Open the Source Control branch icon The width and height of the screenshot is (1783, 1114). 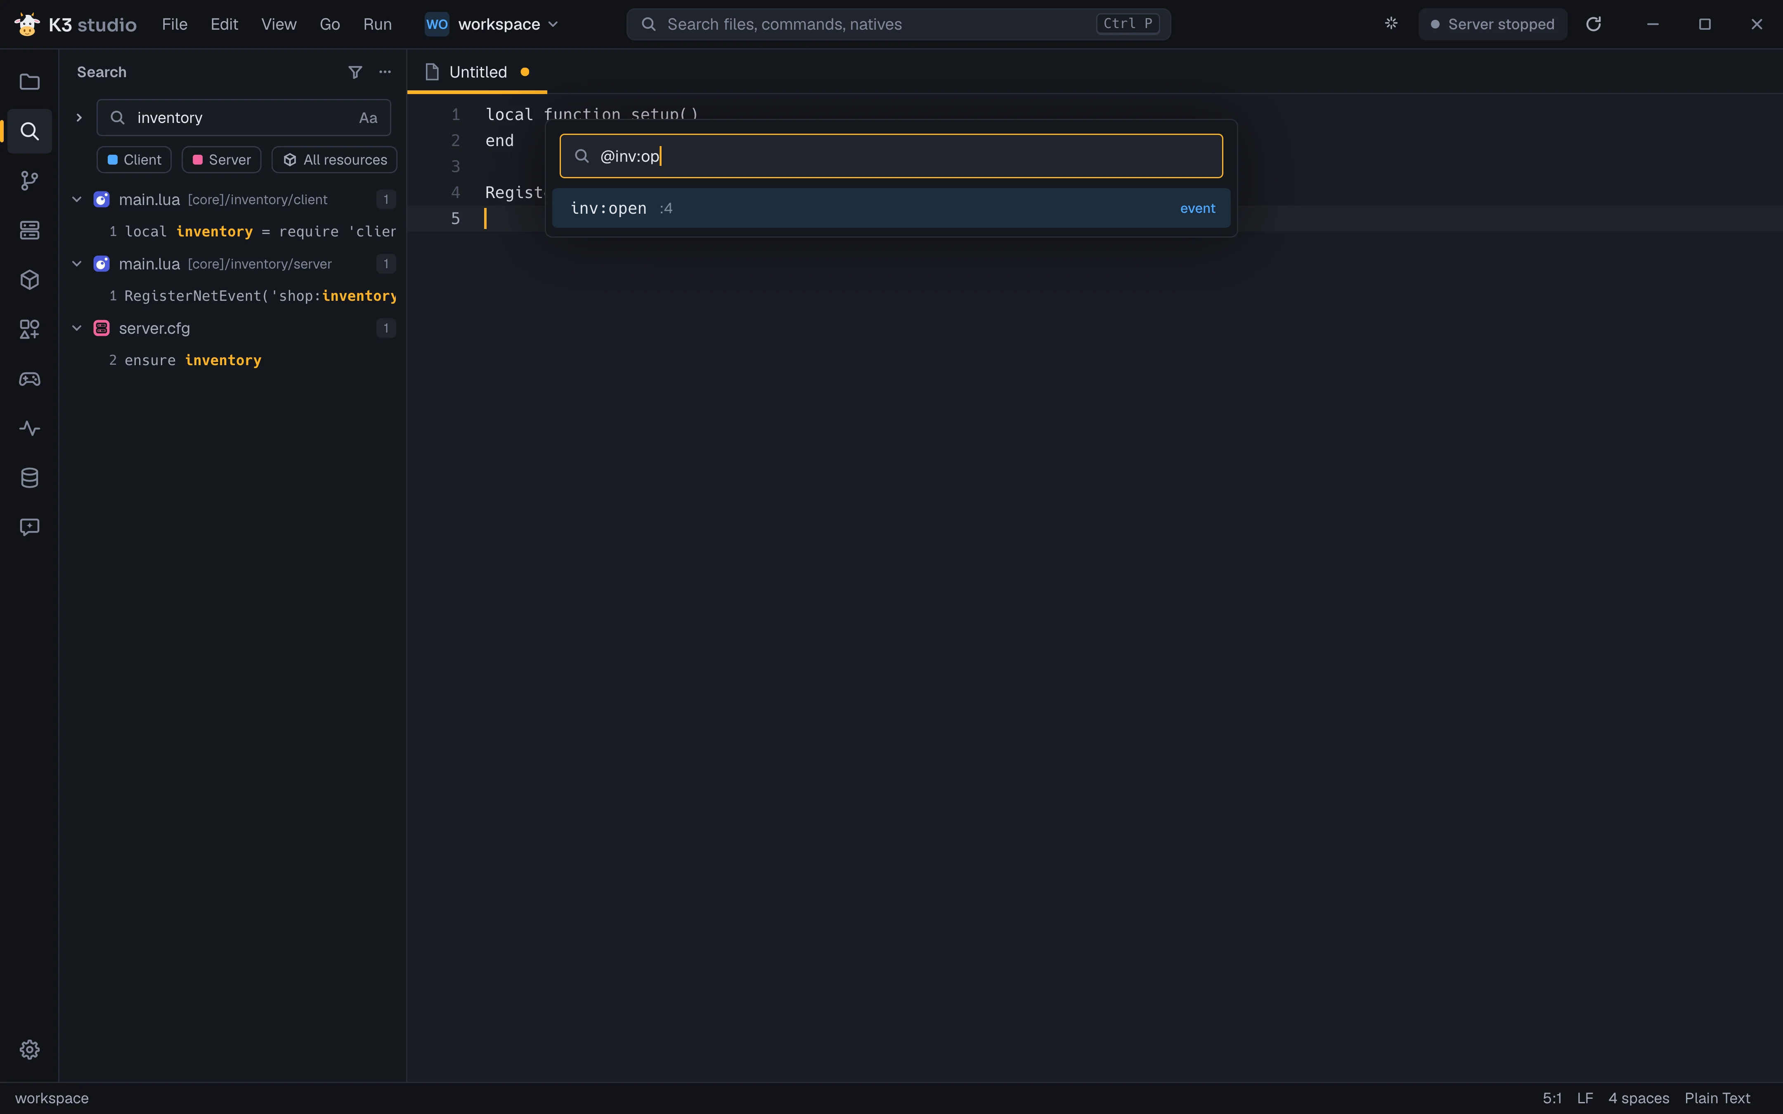[x=29, y=181]
